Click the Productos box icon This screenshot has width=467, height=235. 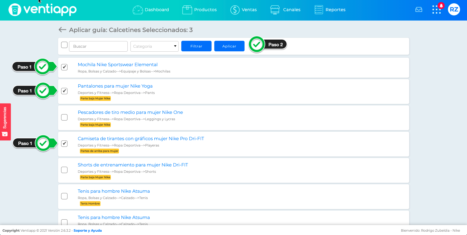(187, 10)
